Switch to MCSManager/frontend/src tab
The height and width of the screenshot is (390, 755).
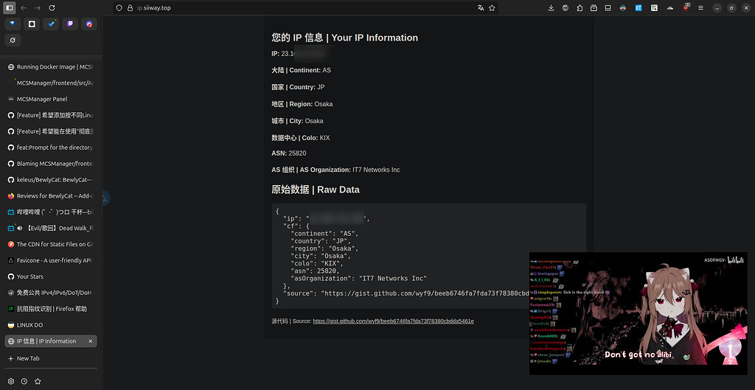51,83
